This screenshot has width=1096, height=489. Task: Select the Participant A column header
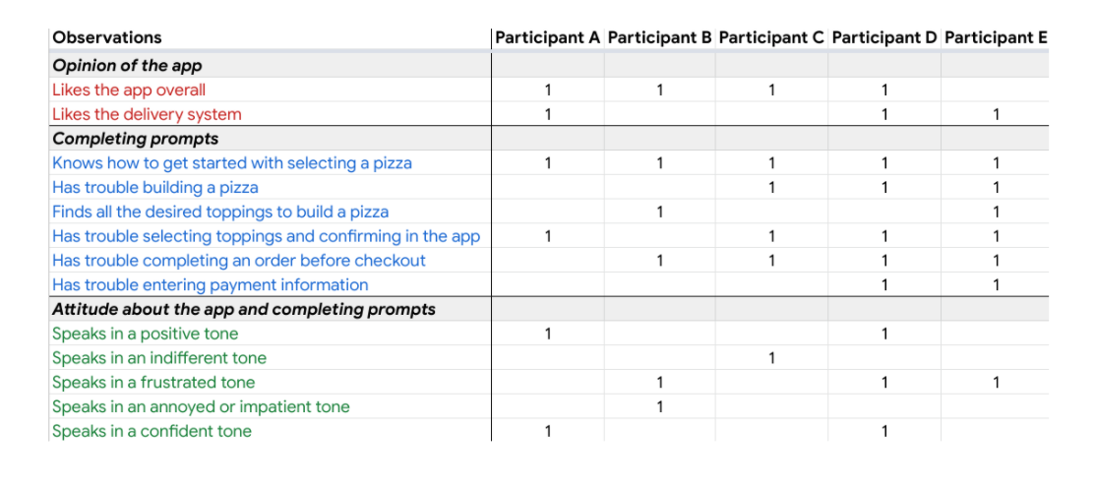[547, 38]
